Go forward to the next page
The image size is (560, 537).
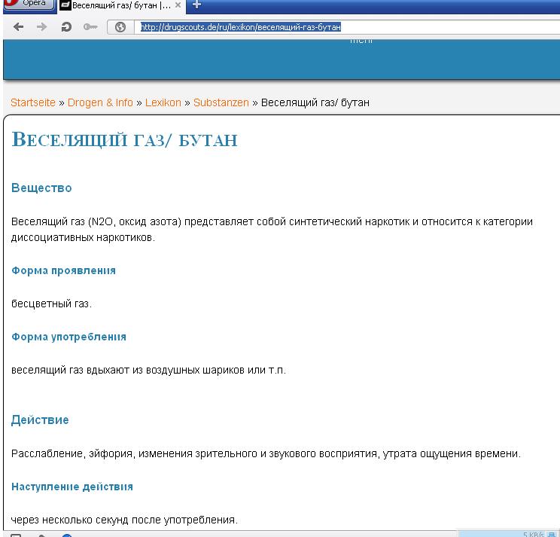42,27
